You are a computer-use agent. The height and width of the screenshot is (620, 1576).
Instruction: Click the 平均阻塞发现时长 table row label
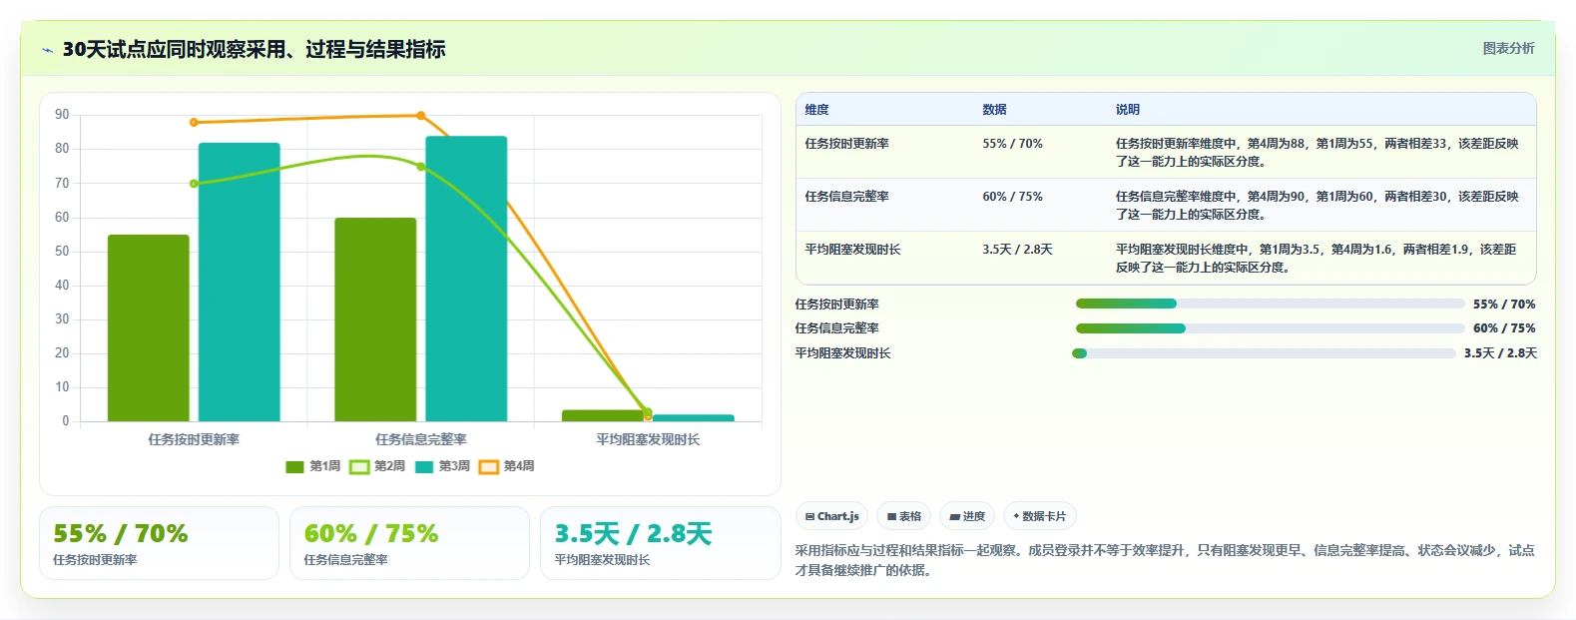(852, 250)
